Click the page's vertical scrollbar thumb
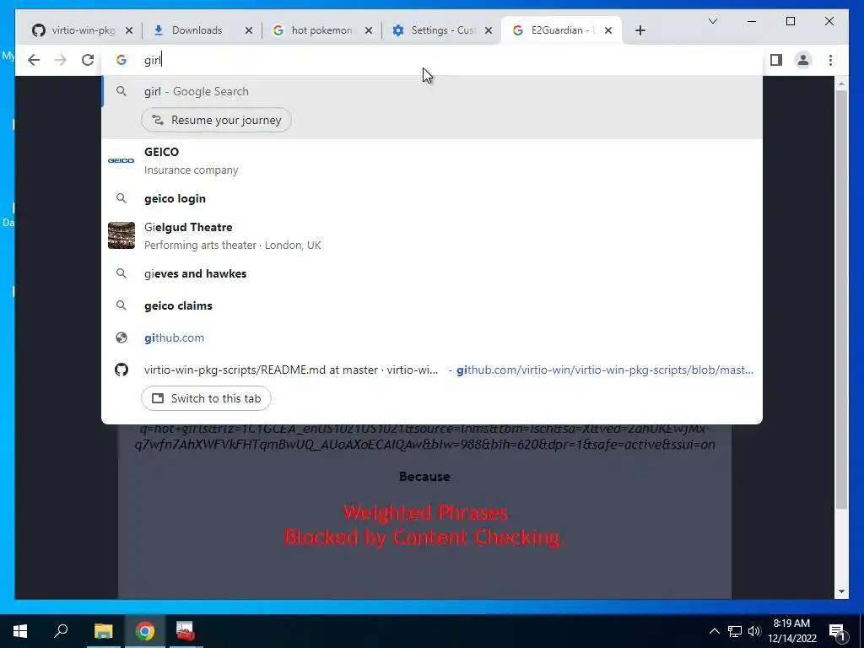Screen dimensions: 864x648 [841, 299]
